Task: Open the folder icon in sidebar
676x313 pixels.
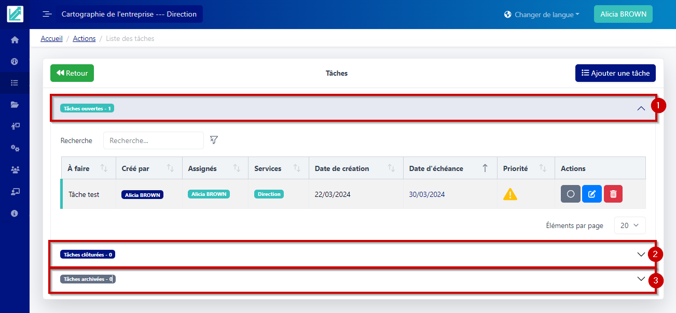Action: 15,105
